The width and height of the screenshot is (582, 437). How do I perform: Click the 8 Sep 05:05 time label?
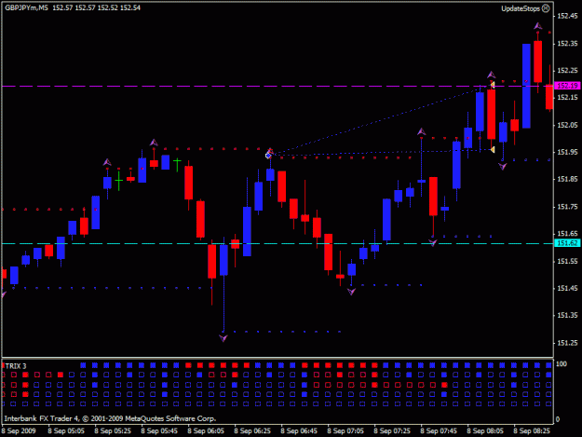coord(66,431)
